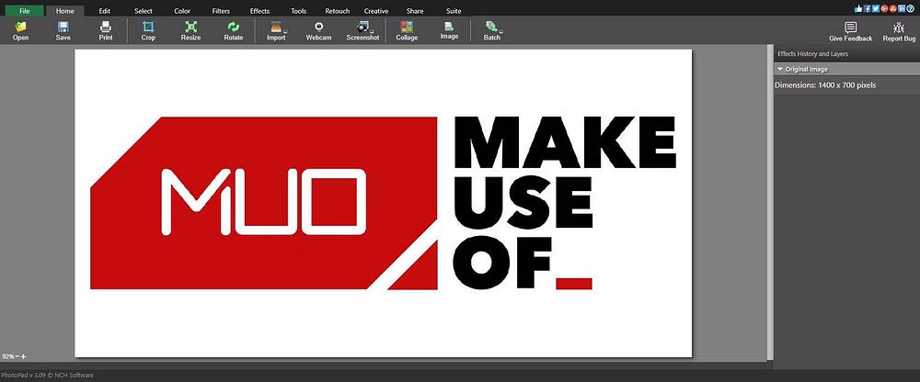The image size is (920, 382).
Task: Create a Collage
Action: pyautogui.click(x=407, y=30)
